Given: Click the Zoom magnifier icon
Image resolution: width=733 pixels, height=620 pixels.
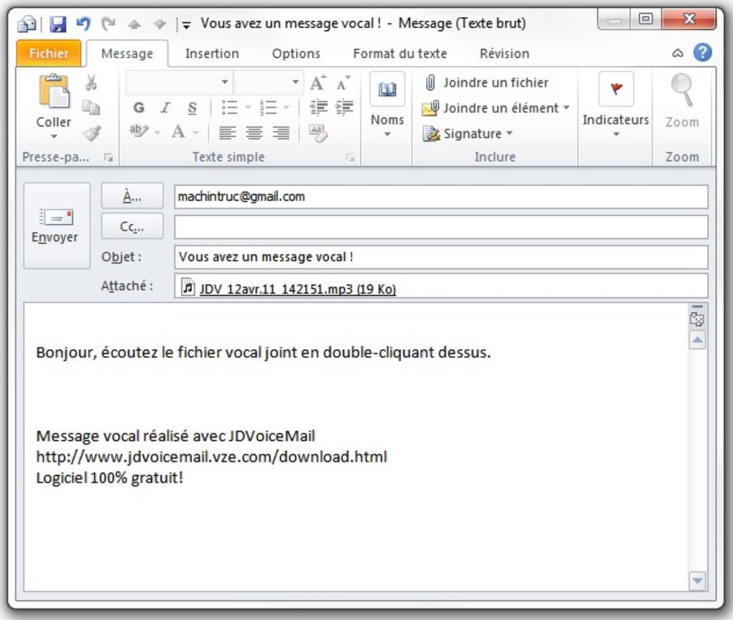Looking at the screenshot, I should (682, 91).
